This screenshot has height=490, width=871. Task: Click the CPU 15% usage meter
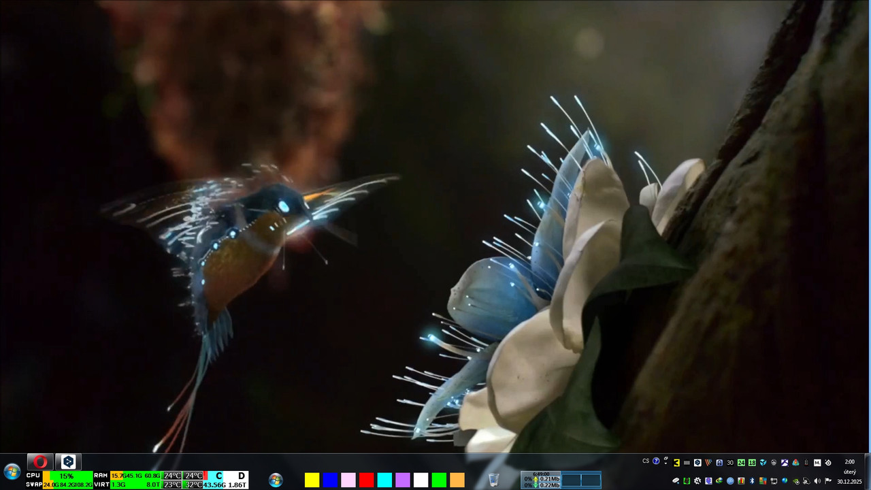tap(67, 476)
